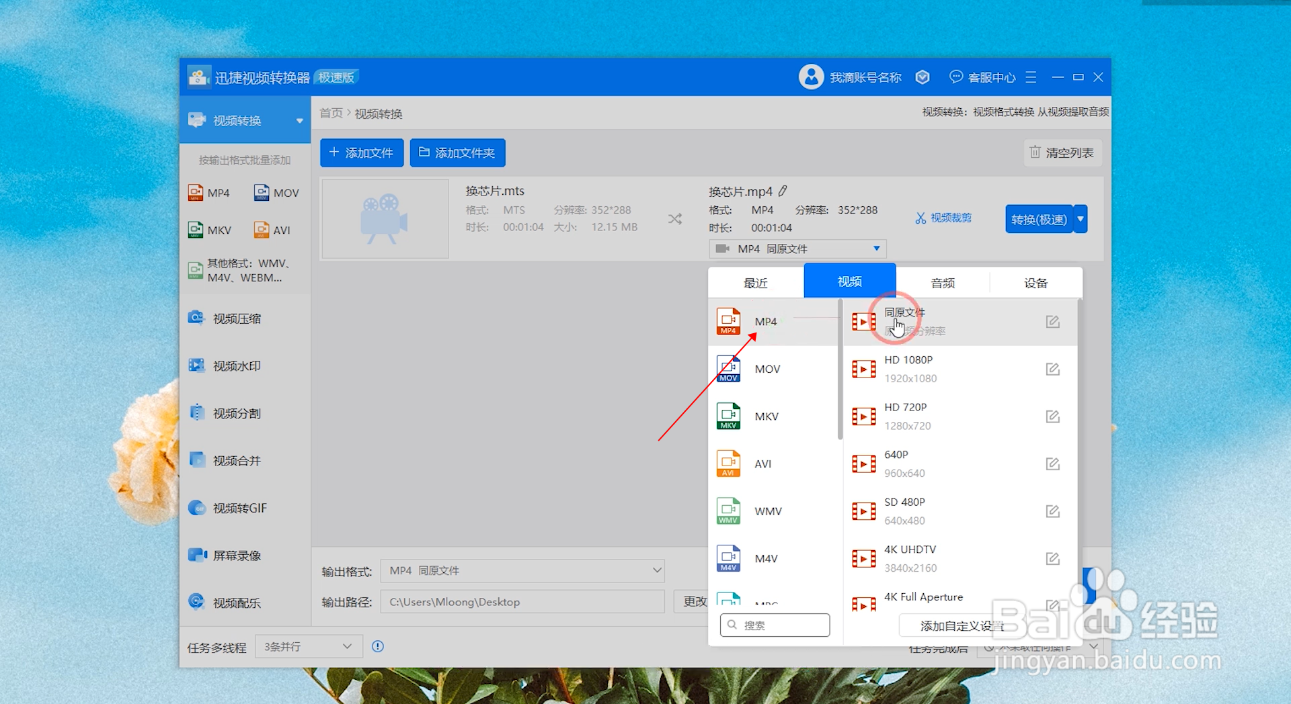Choose MP4 in the format list
1291x704 pixels.
[x=773, y=322]
